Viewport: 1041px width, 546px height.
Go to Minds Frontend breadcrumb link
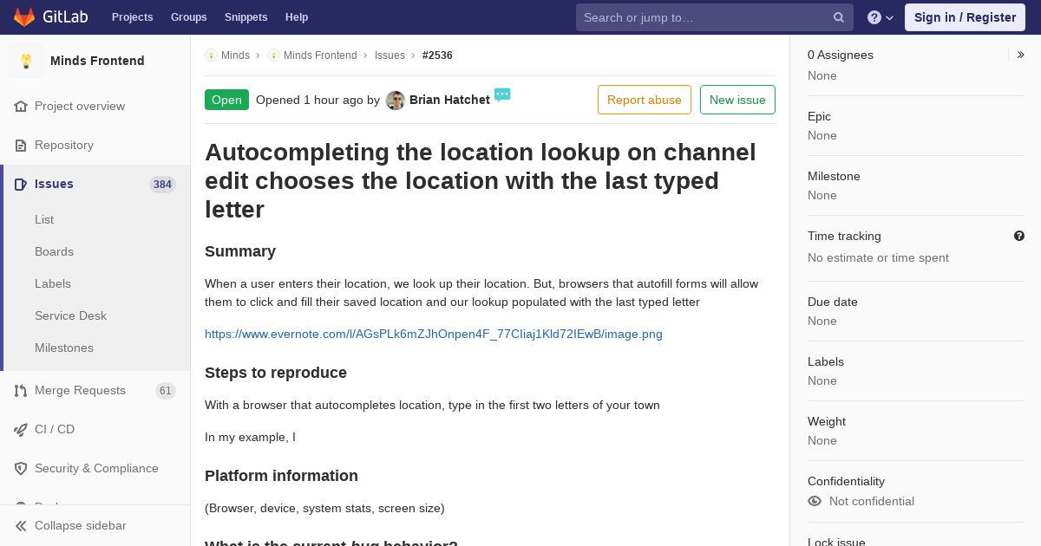(320, 55)
